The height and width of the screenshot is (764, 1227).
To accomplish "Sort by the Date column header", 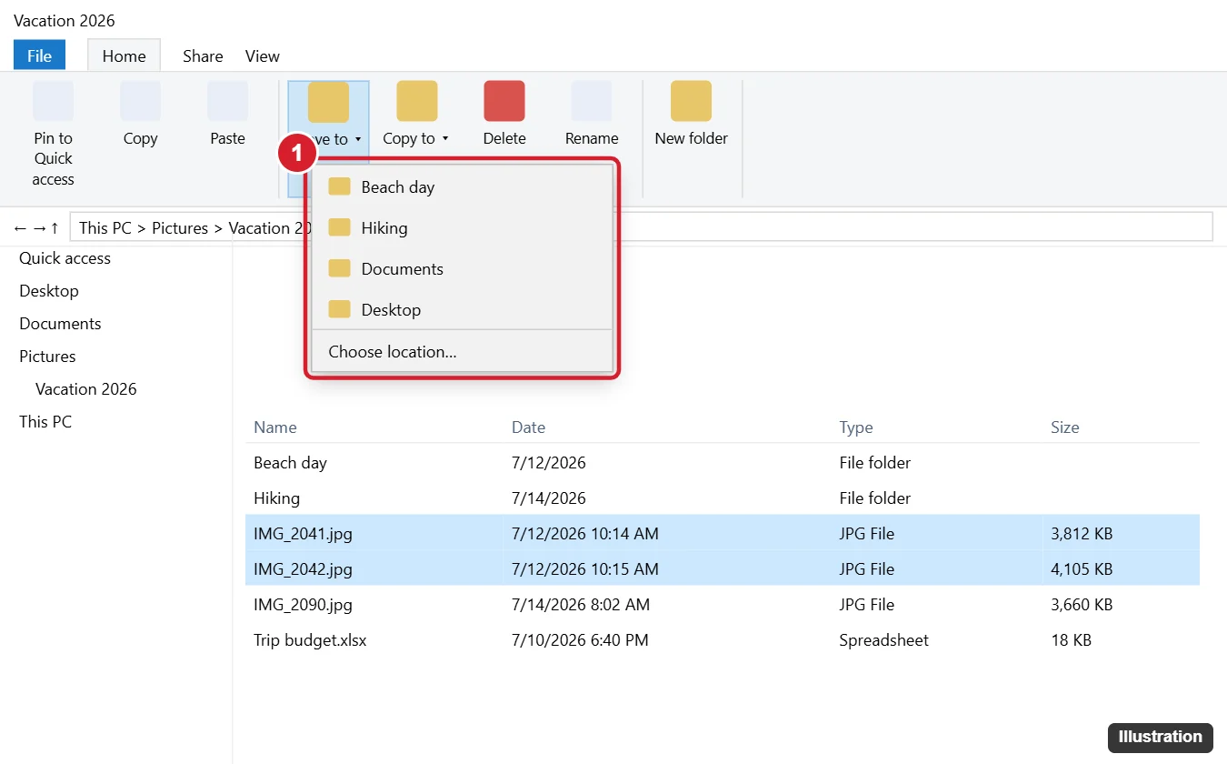I will [x=529, y=427].
